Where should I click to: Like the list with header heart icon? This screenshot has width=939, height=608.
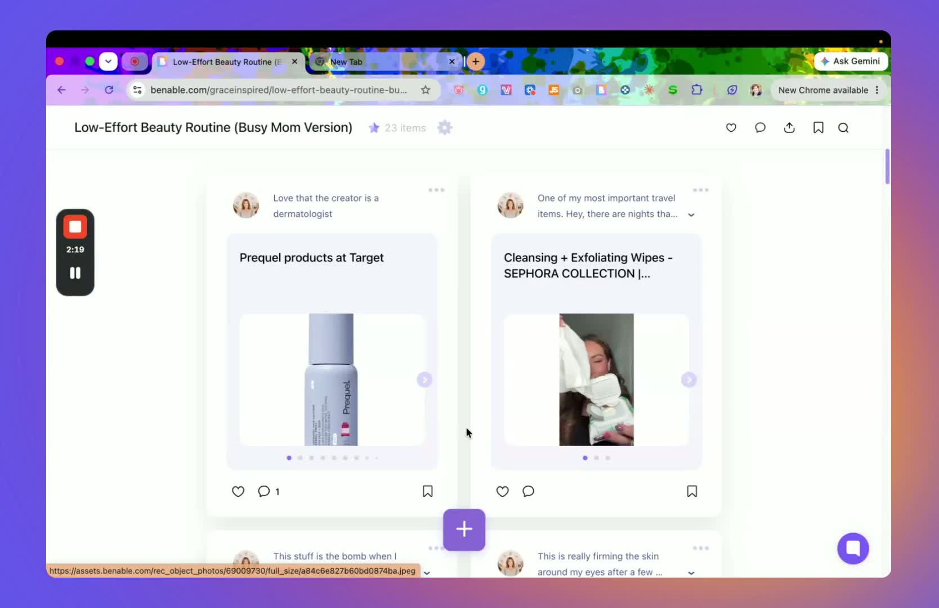point(731,128)
